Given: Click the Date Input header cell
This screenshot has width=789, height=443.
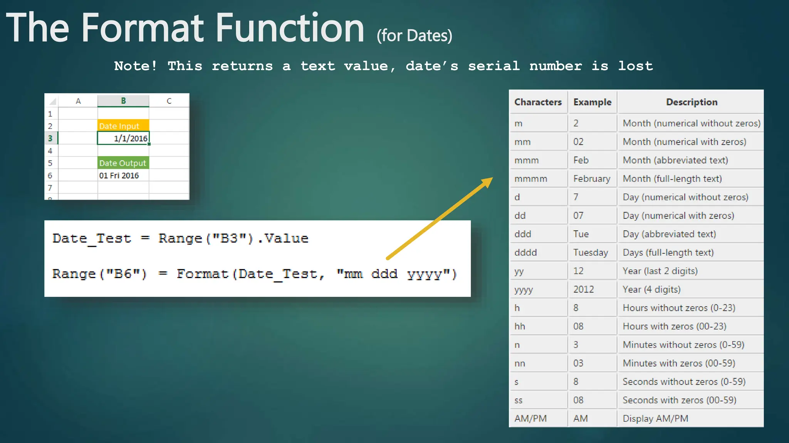Looking at the screenshot, I should [123, 126].
